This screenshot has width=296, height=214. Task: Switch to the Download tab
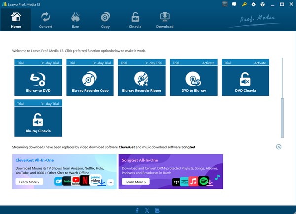pyautogui.click(x=165, y=20)
